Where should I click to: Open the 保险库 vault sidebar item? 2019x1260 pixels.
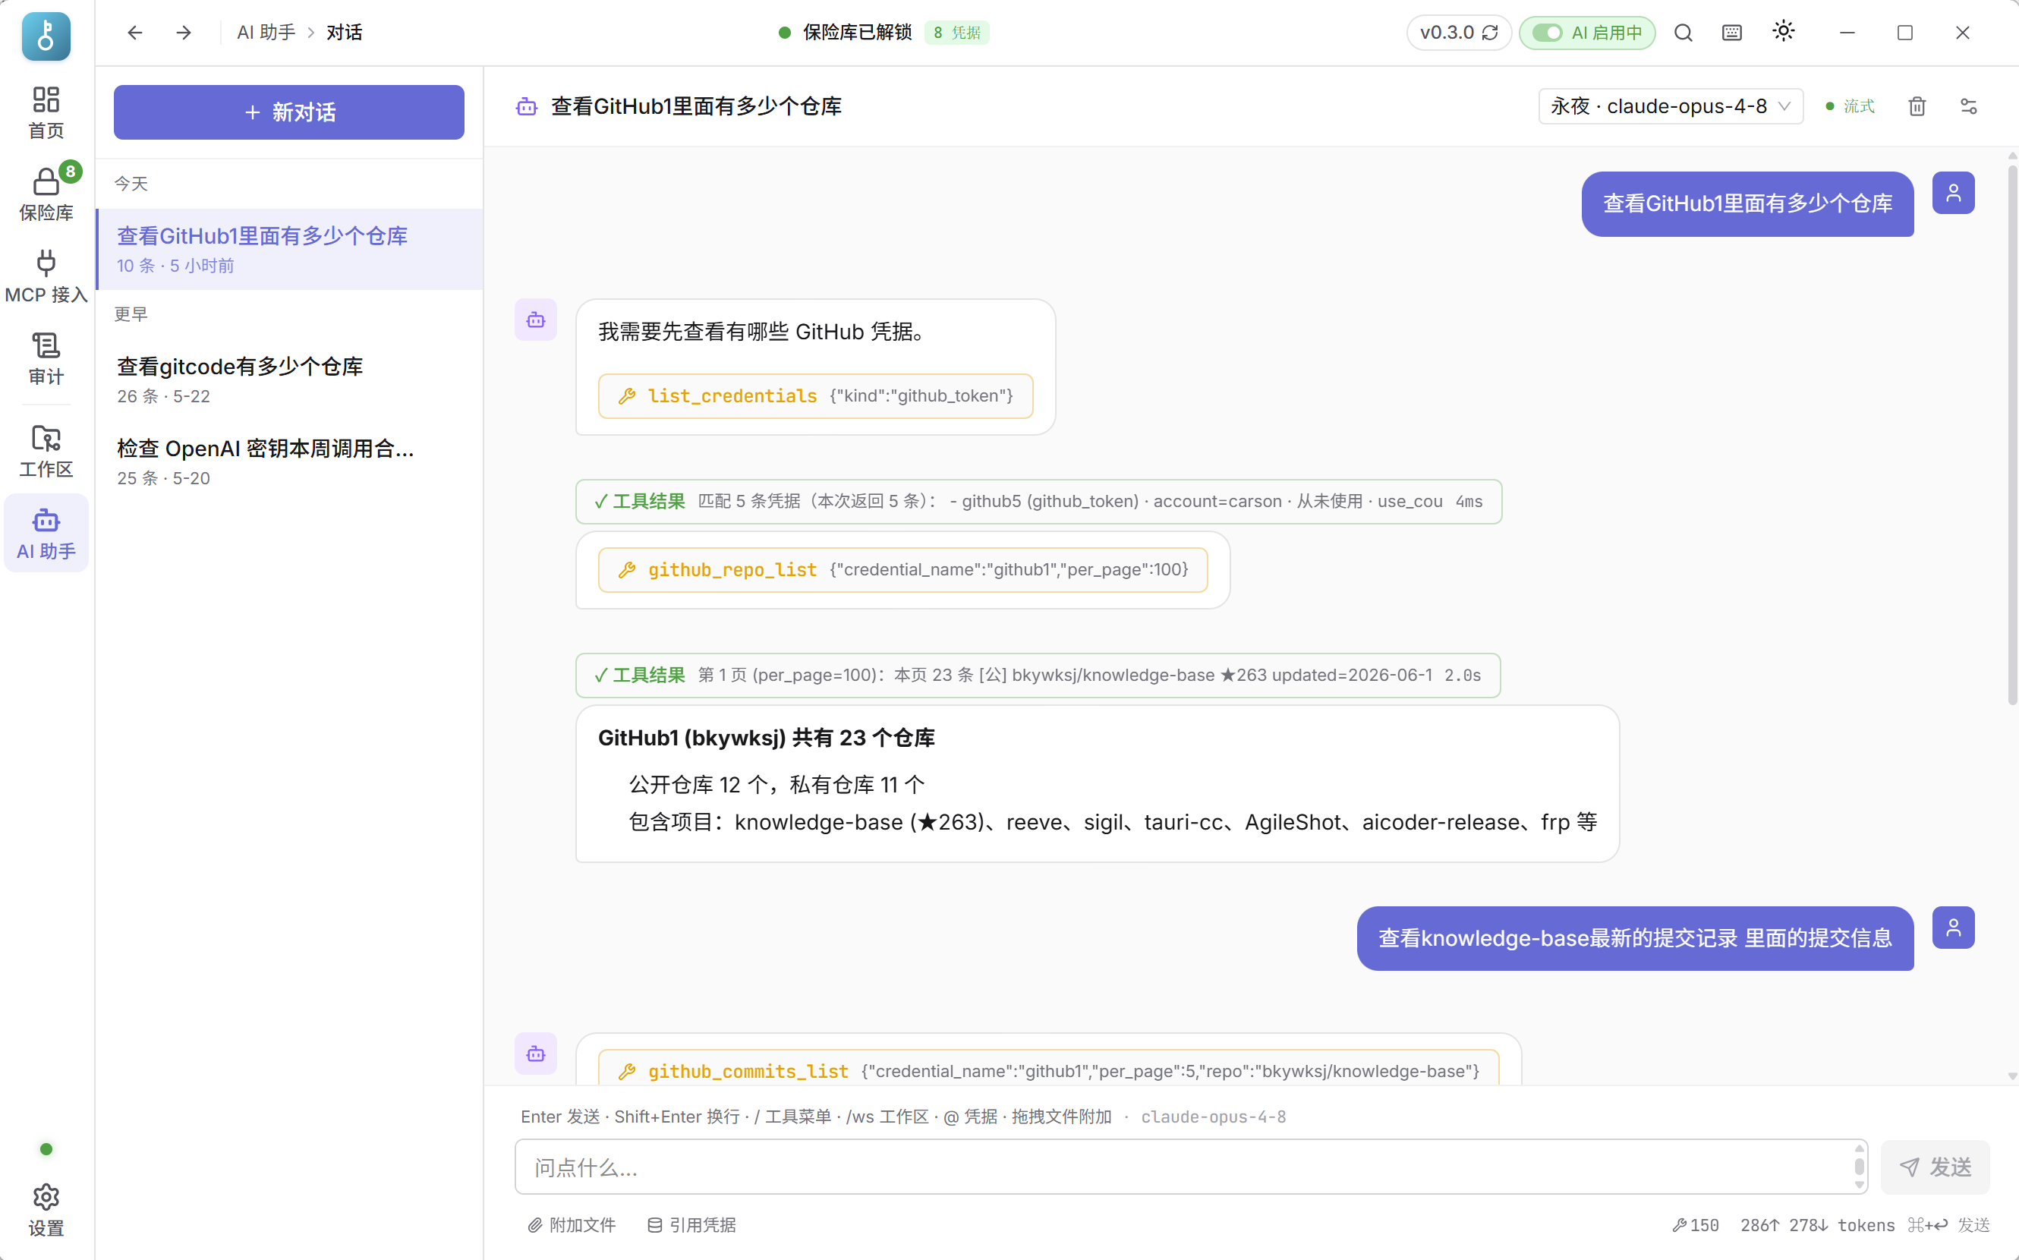pyautogui.click(x=46, y=194)
